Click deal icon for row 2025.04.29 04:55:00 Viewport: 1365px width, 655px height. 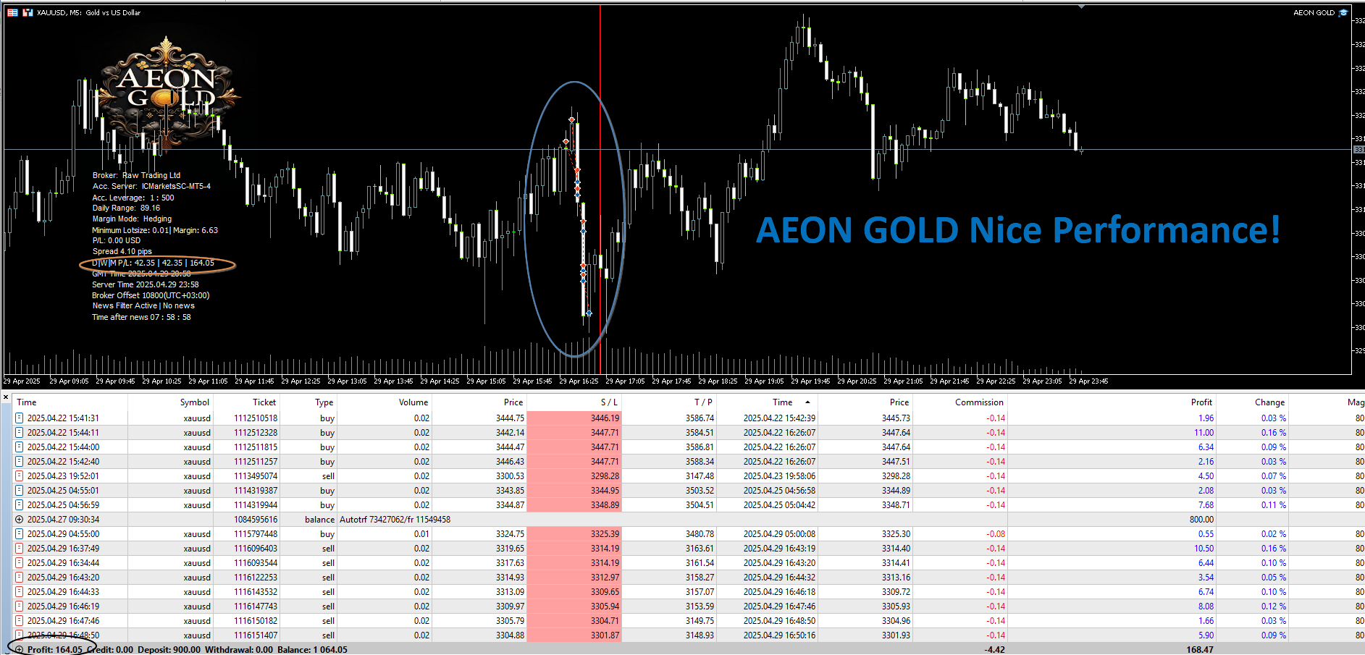click(x=20, y=534)
